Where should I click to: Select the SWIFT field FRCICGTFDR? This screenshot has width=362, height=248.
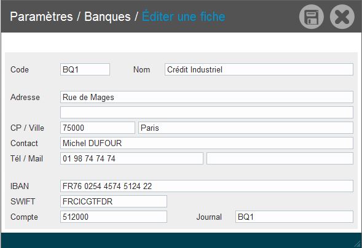point(114,201)
